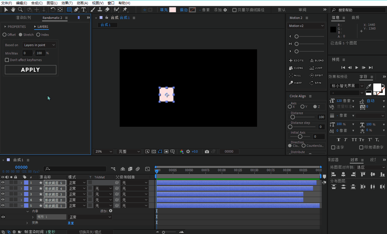Open 形状图层 5 blend mode dropdown
This screenshot has width=387, height=234.
point(77,183)
